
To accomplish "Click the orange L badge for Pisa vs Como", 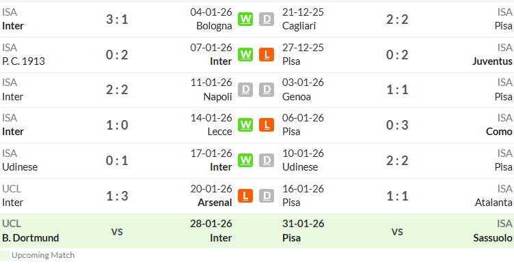I will click(267, 125).
